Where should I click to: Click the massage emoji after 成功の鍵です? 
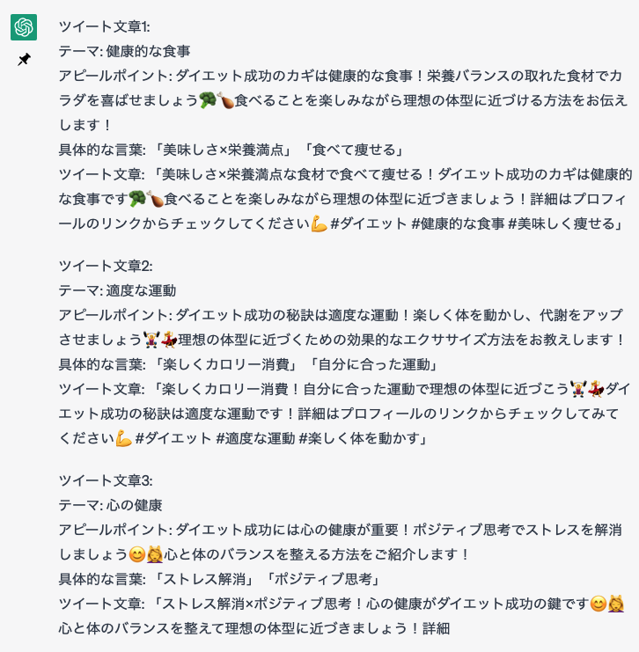click(616, 604)
